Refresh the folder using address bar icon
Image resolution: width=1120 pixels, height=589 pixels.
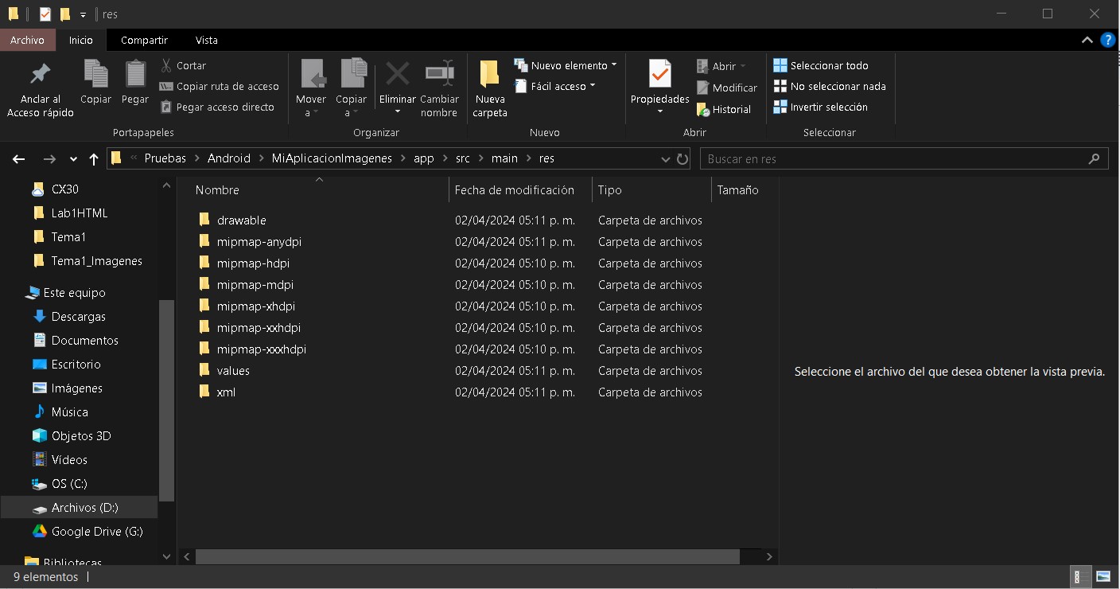pyautogui.click(x=682, y=159)
